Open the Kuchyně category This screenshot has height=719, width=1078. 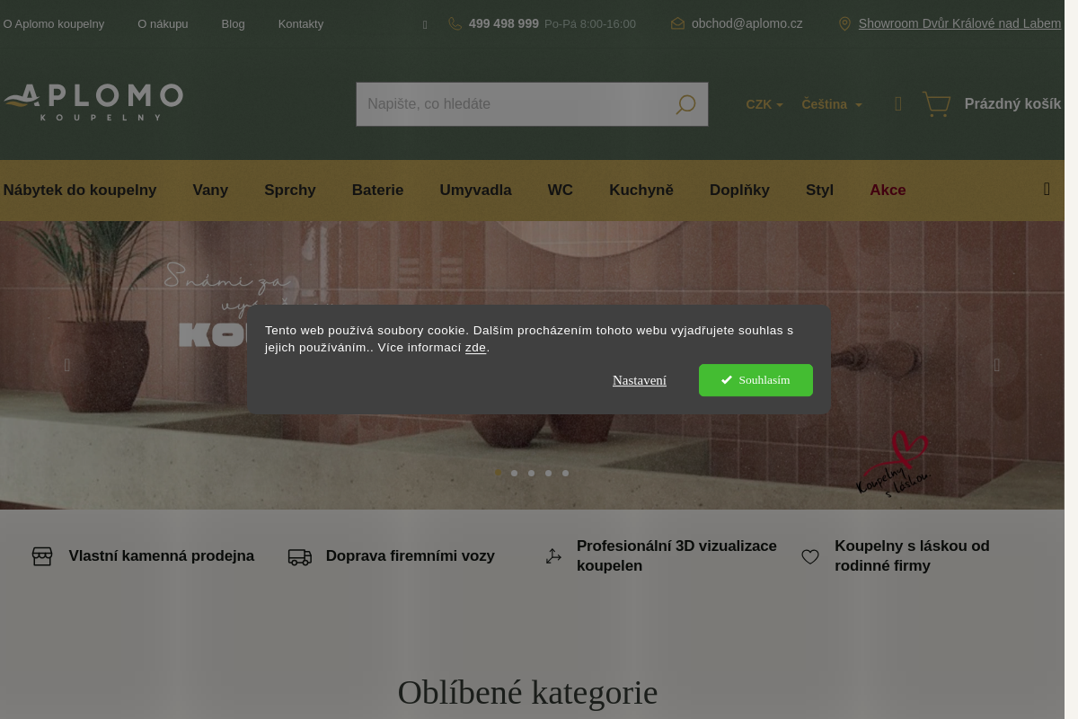pyautogui.click(x=641, y=191)
